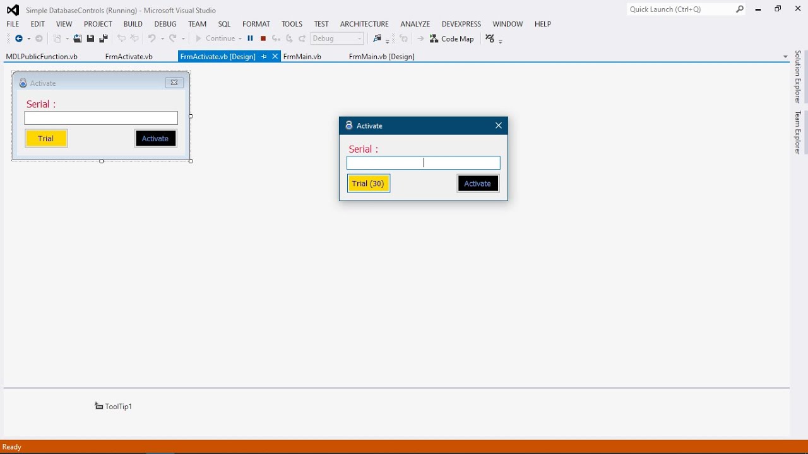The width and height of the screenshot is (808, 454).
Task: Open the BUILD menu
Action: click(x=133, y=24)
